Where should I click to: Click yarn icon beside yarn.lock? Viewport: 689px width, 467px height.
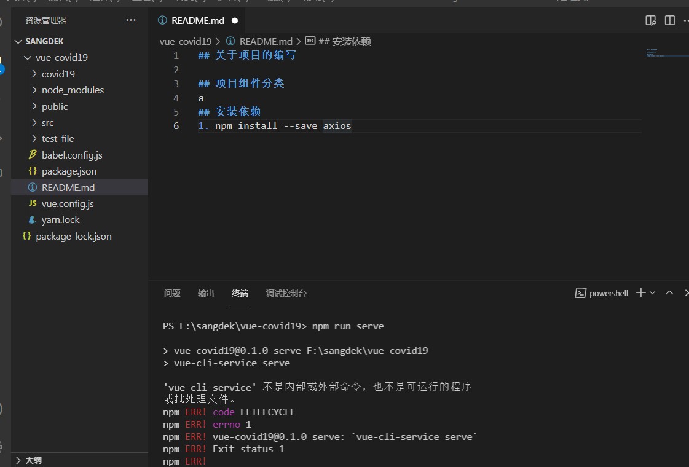32,219
